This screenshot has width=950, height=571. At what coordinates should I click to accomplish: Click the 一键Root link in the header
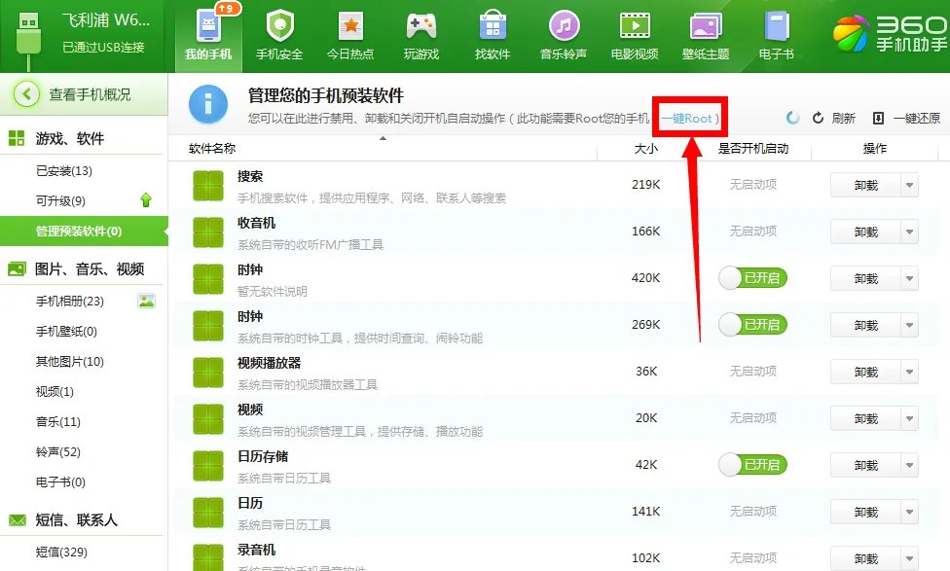pos(689,116)
